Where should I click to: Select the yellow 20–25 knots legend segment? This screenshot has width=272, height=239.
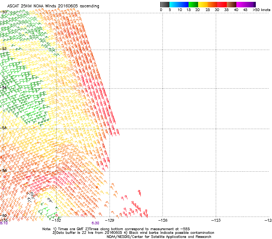[x=203, y=4]
